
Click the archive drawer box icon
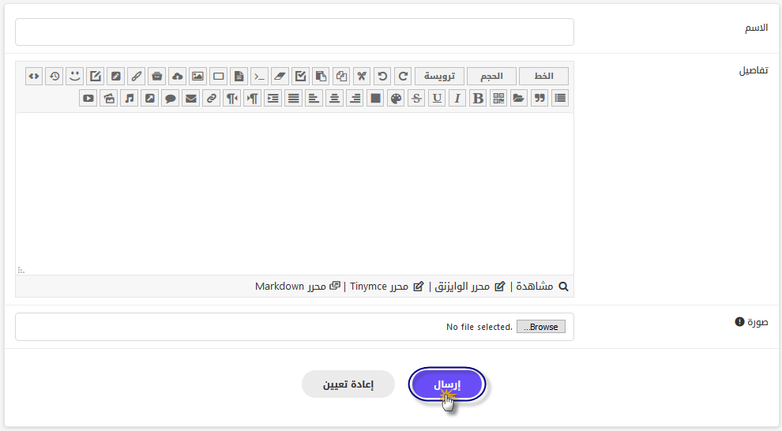156,77
